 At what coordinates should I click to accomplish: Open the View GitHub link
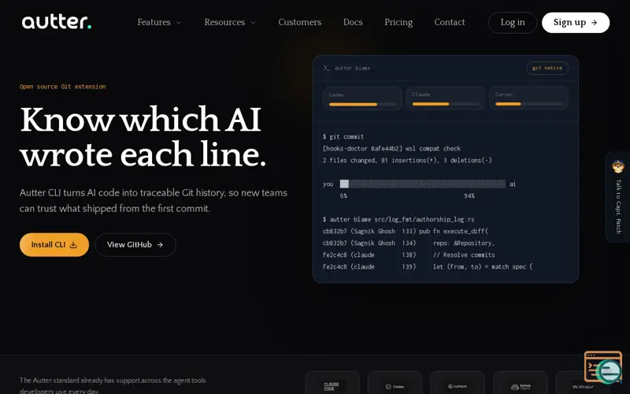point(135,244)
